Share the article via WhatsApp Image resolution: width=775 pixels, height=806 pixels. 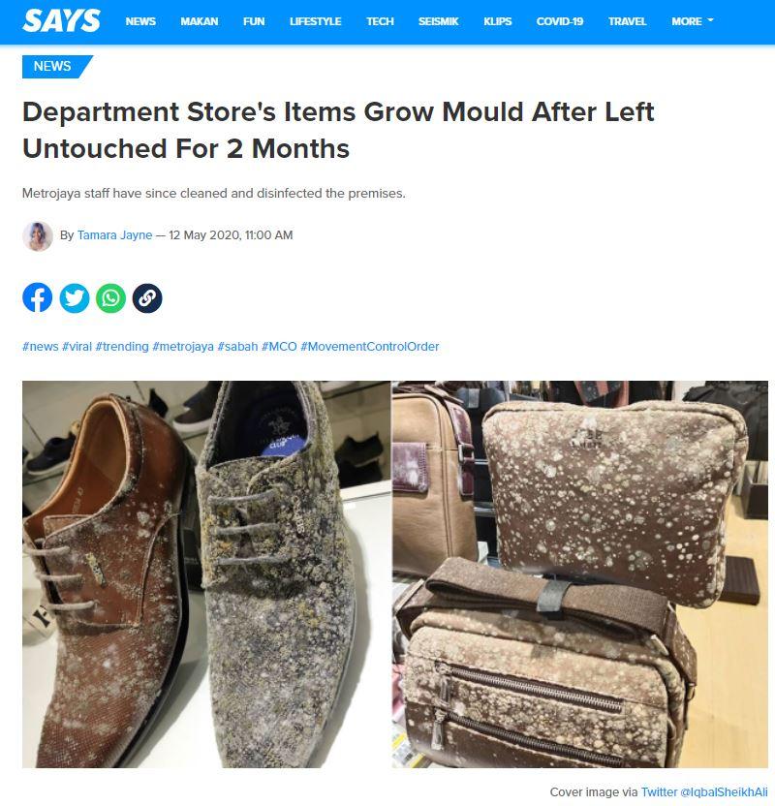tap(110, 297)
